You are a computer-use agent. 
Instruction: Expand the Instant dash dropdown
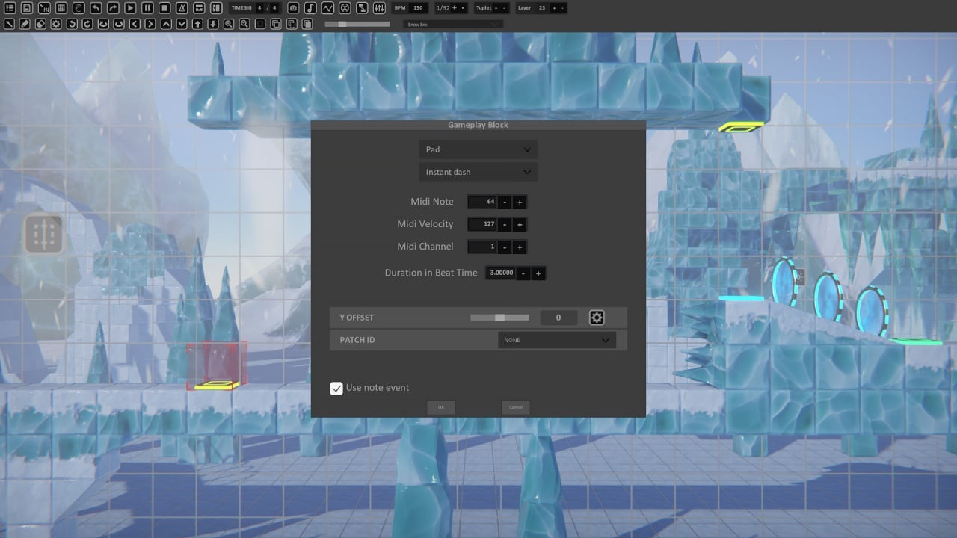(478, 172)
